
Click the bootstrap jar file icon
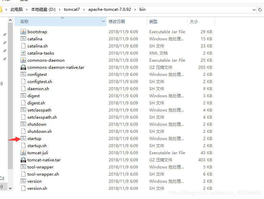(x=23, y=32)
